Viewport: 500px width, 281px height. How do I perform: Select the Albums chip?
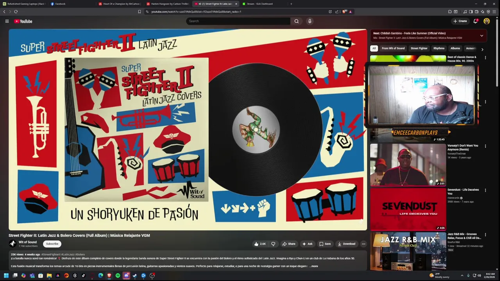455,48
